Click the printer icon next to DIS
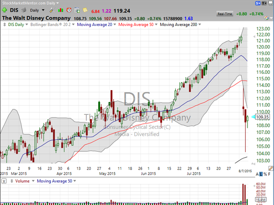The image size is (274, 205). [x=24, y=10]
